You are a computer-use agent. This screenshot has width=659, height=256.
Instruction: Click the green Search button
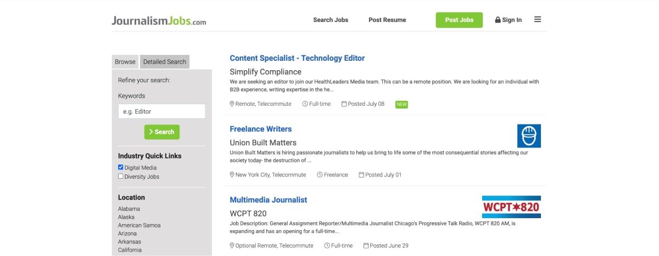(162, 132)
